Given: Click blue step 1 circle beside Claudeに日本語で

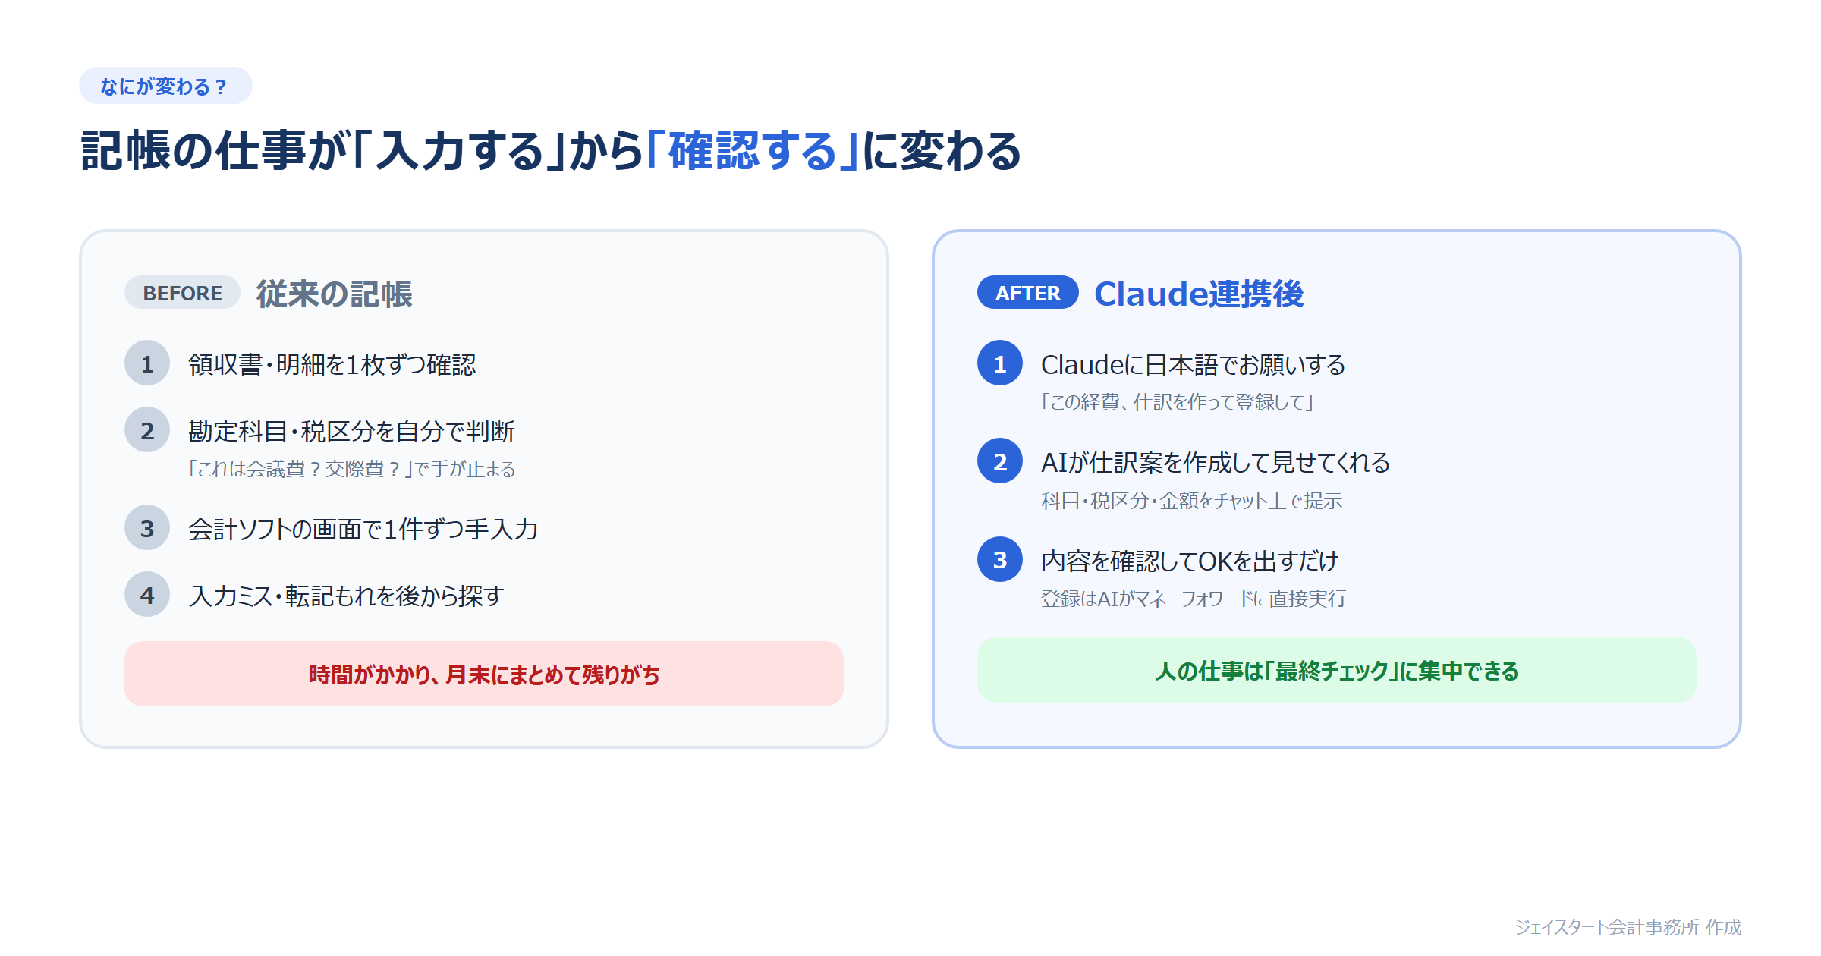Looking at the screenshot, I should point(1000,363).
